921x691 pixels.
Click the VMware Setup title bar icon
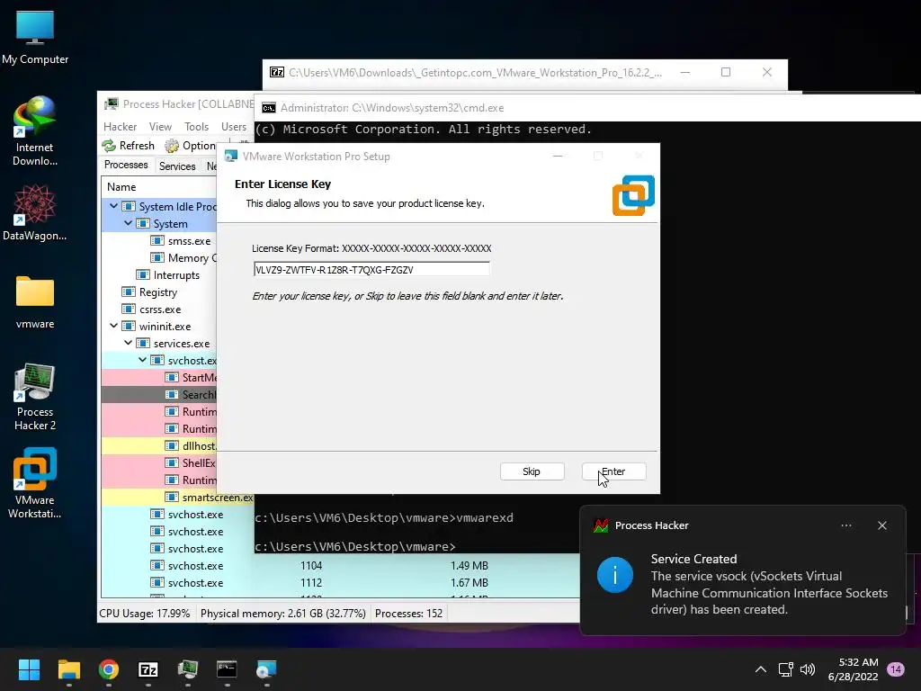(231, 157)
